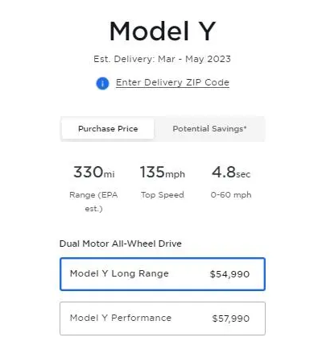Switch to the Purchase Price tab
322x354 pixels.
[108, 129]
